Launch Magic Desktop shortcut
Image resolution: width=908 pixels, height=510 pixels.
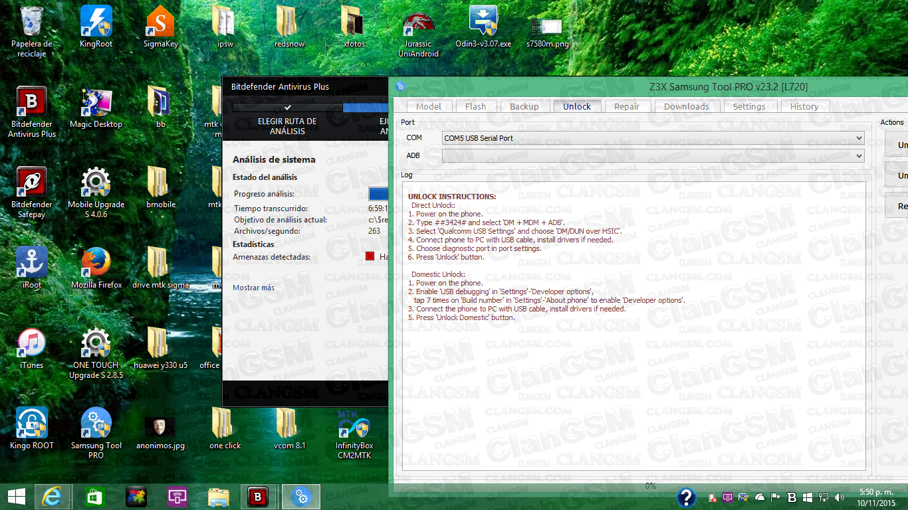tap(96, 107)
